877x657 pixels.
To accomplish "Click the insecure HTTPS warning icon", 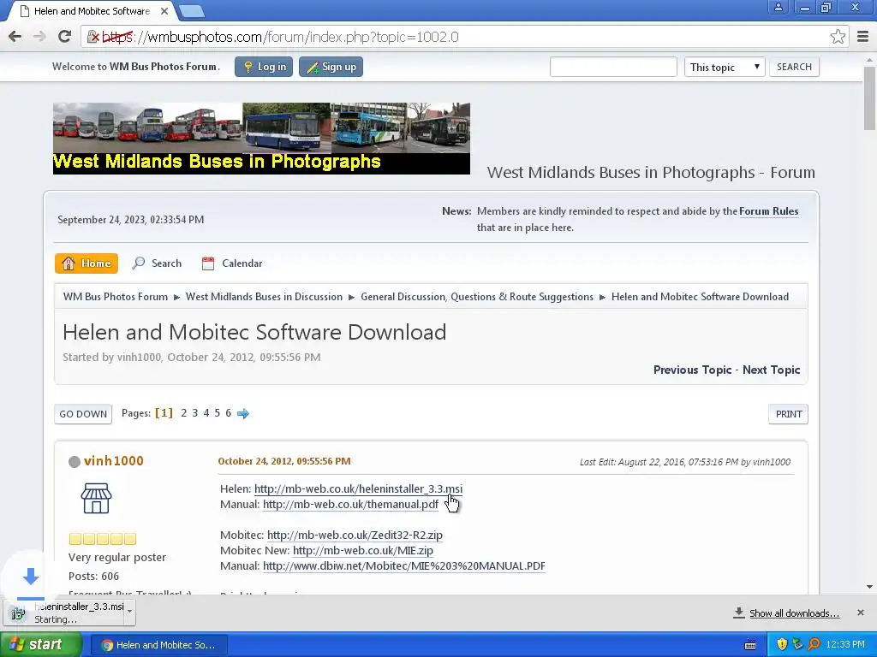I will click(93, 37).
